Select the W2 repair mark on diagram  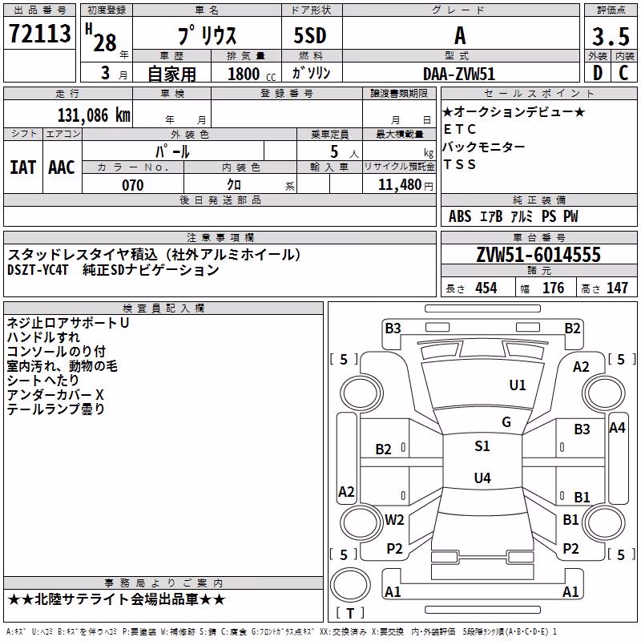point(394,519)
